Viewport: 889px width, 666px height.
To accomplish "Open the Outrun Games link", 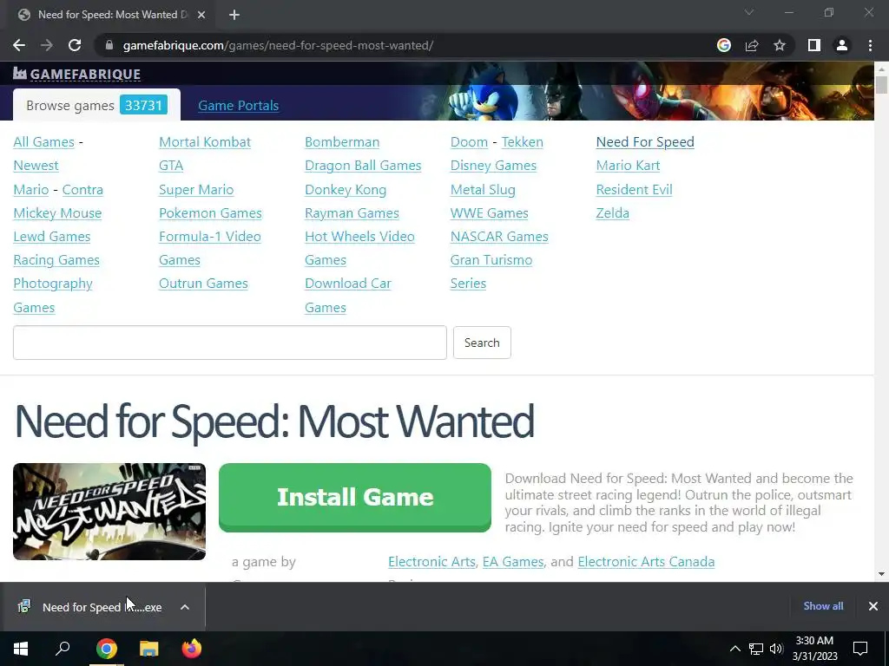I will [203, 284].
